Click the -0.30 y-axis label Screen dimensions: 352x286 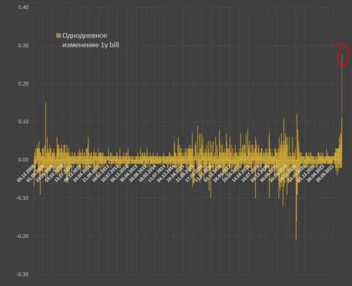[21, 274]
